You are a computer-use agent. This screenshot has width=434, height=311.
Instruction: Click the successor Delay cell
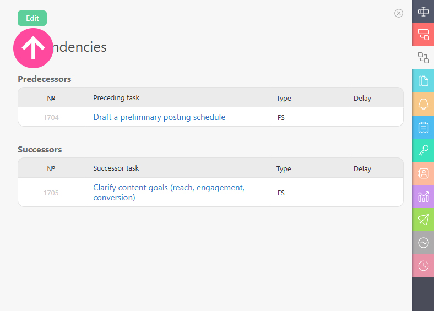click(x=376, y=193)
